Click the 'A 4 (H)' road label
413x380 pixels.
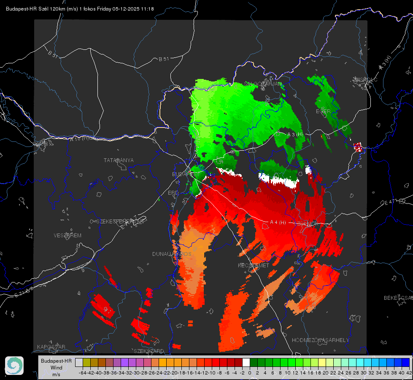[x=278, y=223]
